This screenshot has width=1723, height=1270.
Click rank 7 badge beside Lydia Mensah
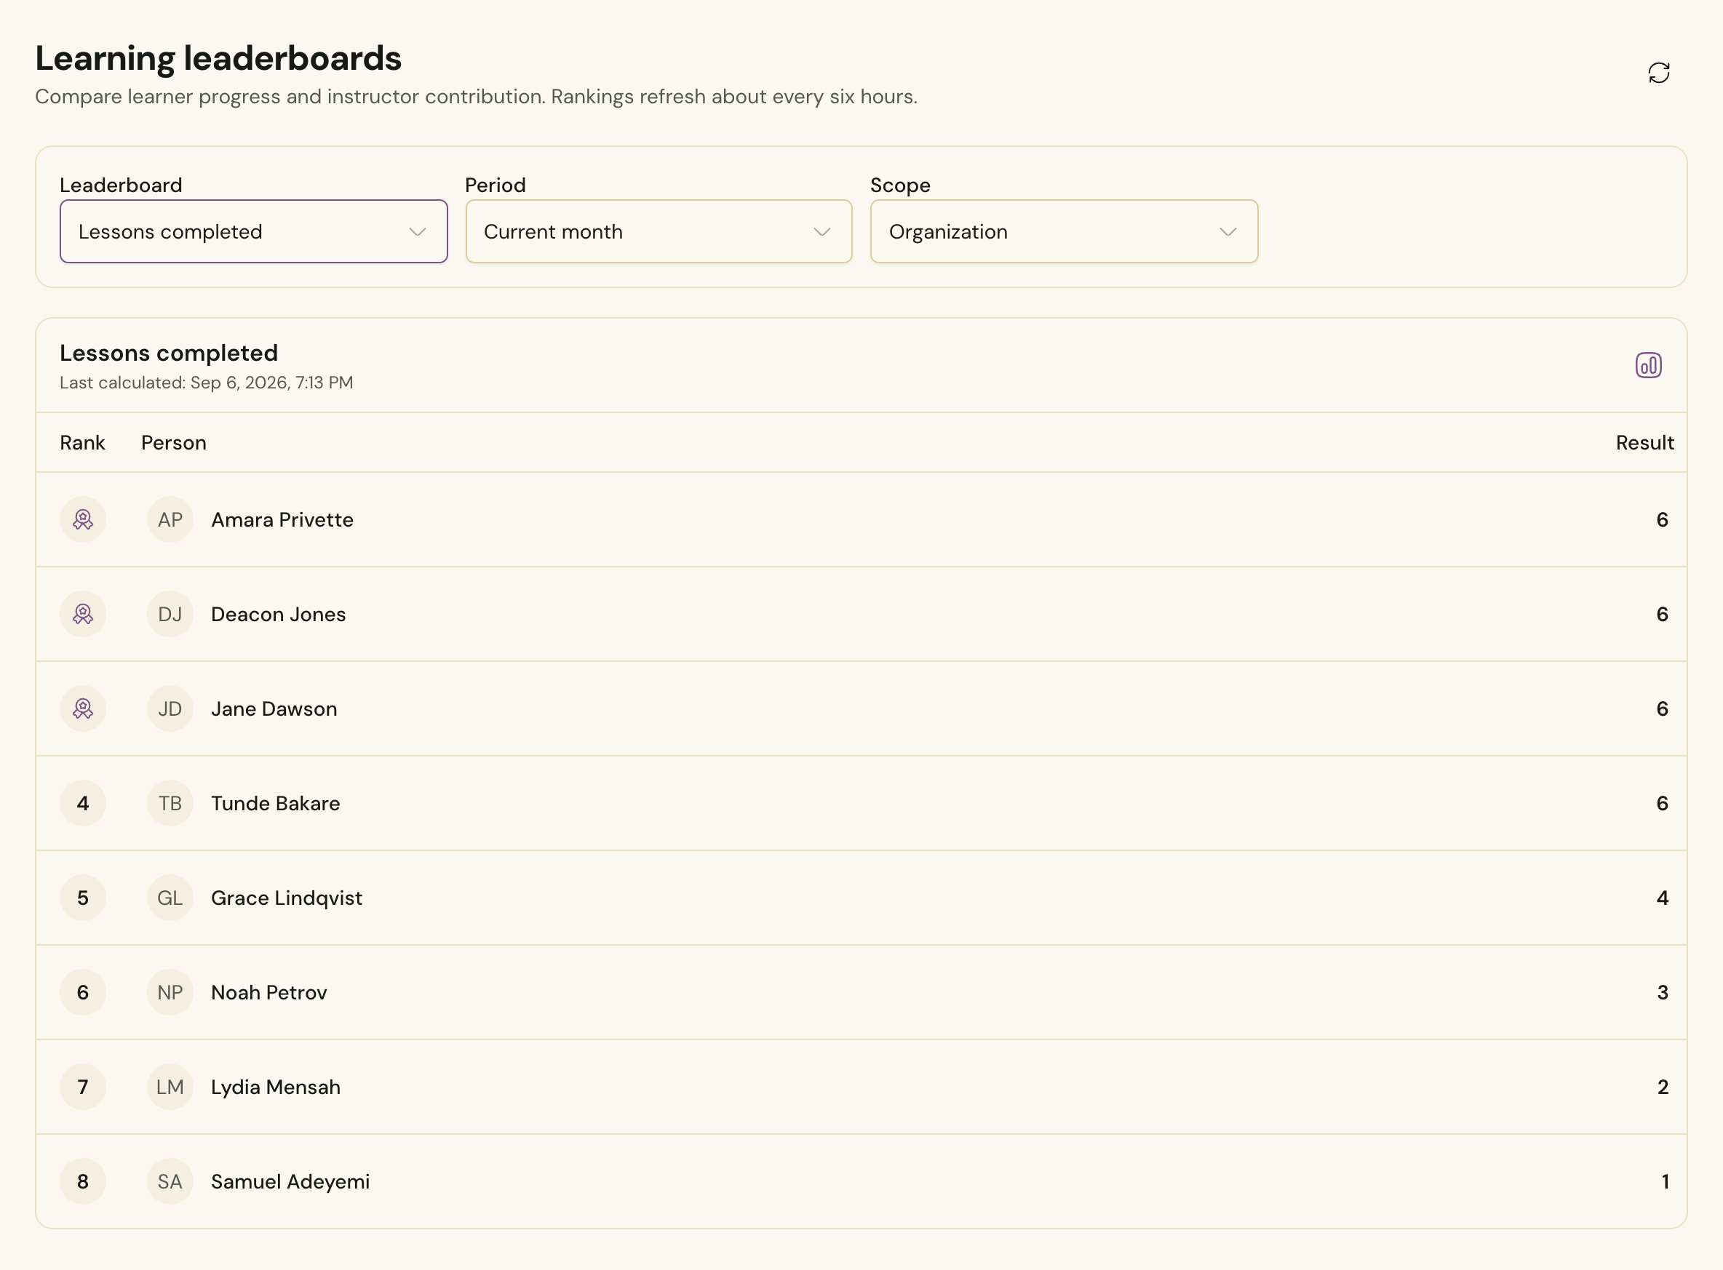83,1087
